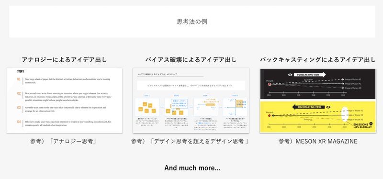Open the forecasting/backcasting diagram thumbnail
Viewport: 383px width, 179px height.
pyautogui.click(x=317, y=101)
